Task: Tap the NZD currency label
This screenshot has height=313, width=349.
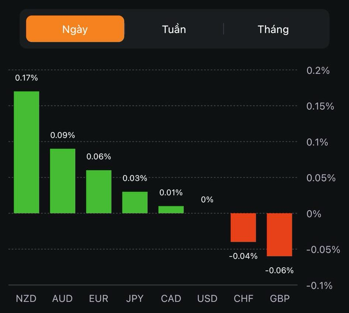Action: point(26,298)
